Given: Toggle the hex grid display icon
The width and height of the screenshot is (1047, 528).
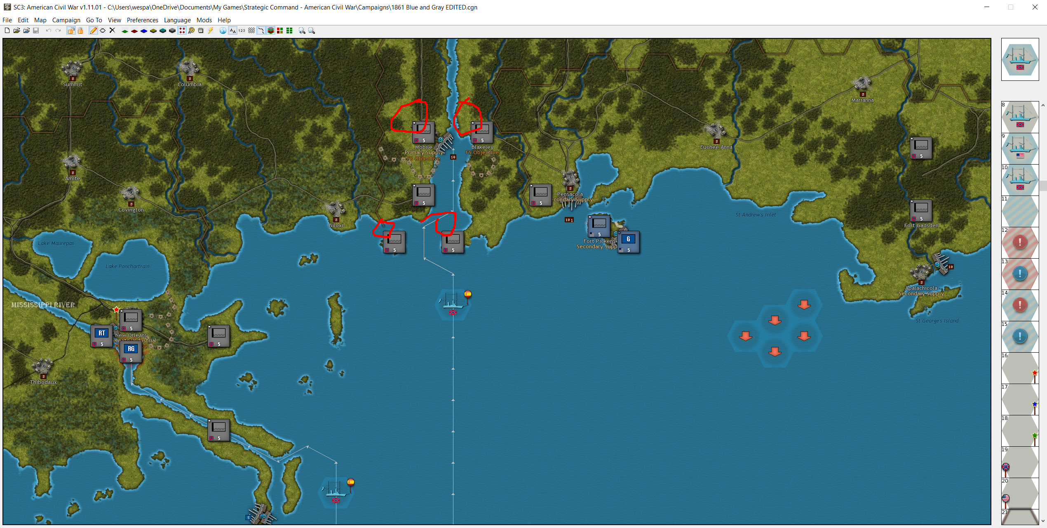Looking at the screenshot, I should tap(251, 31).
